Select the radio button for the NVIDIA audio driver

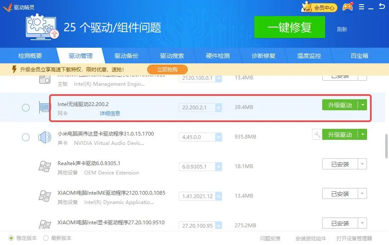pyautogui.click(x=26, y=137)
